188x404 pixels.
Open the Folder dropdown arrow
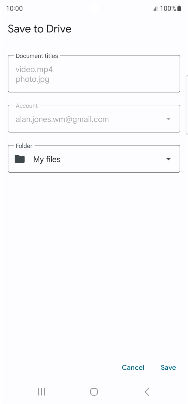point(169,159)
